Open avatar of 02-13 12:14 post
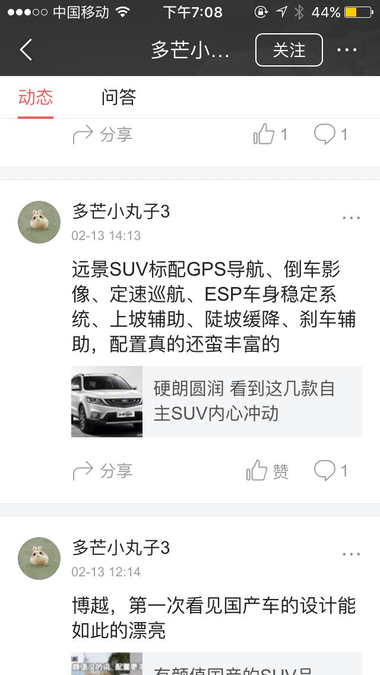The width and height of the screenshot is (380, 675). pos(39,559)
